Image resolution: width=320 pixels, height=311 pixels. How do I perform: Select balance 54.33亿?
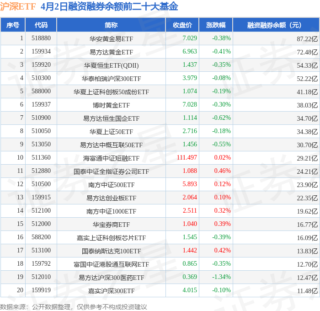tap(307, 65)
